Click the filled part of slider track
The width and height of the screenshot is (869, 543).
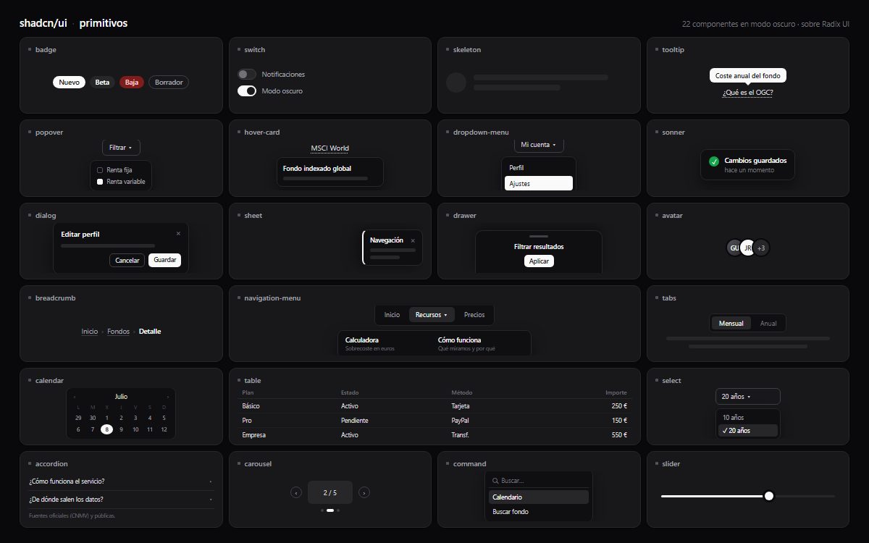pos(713,496)
